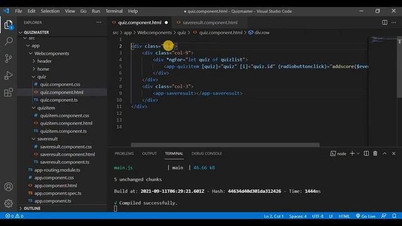This screenshot has width=402, height=226.
Task: Click feedback icon in status bar
Action: point(384,216)
